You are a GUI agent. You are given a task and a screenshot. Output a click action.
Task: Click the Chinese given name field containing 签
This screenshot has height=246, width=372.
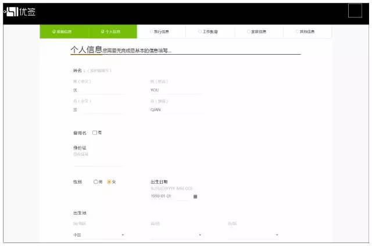[x=99, y=110]
